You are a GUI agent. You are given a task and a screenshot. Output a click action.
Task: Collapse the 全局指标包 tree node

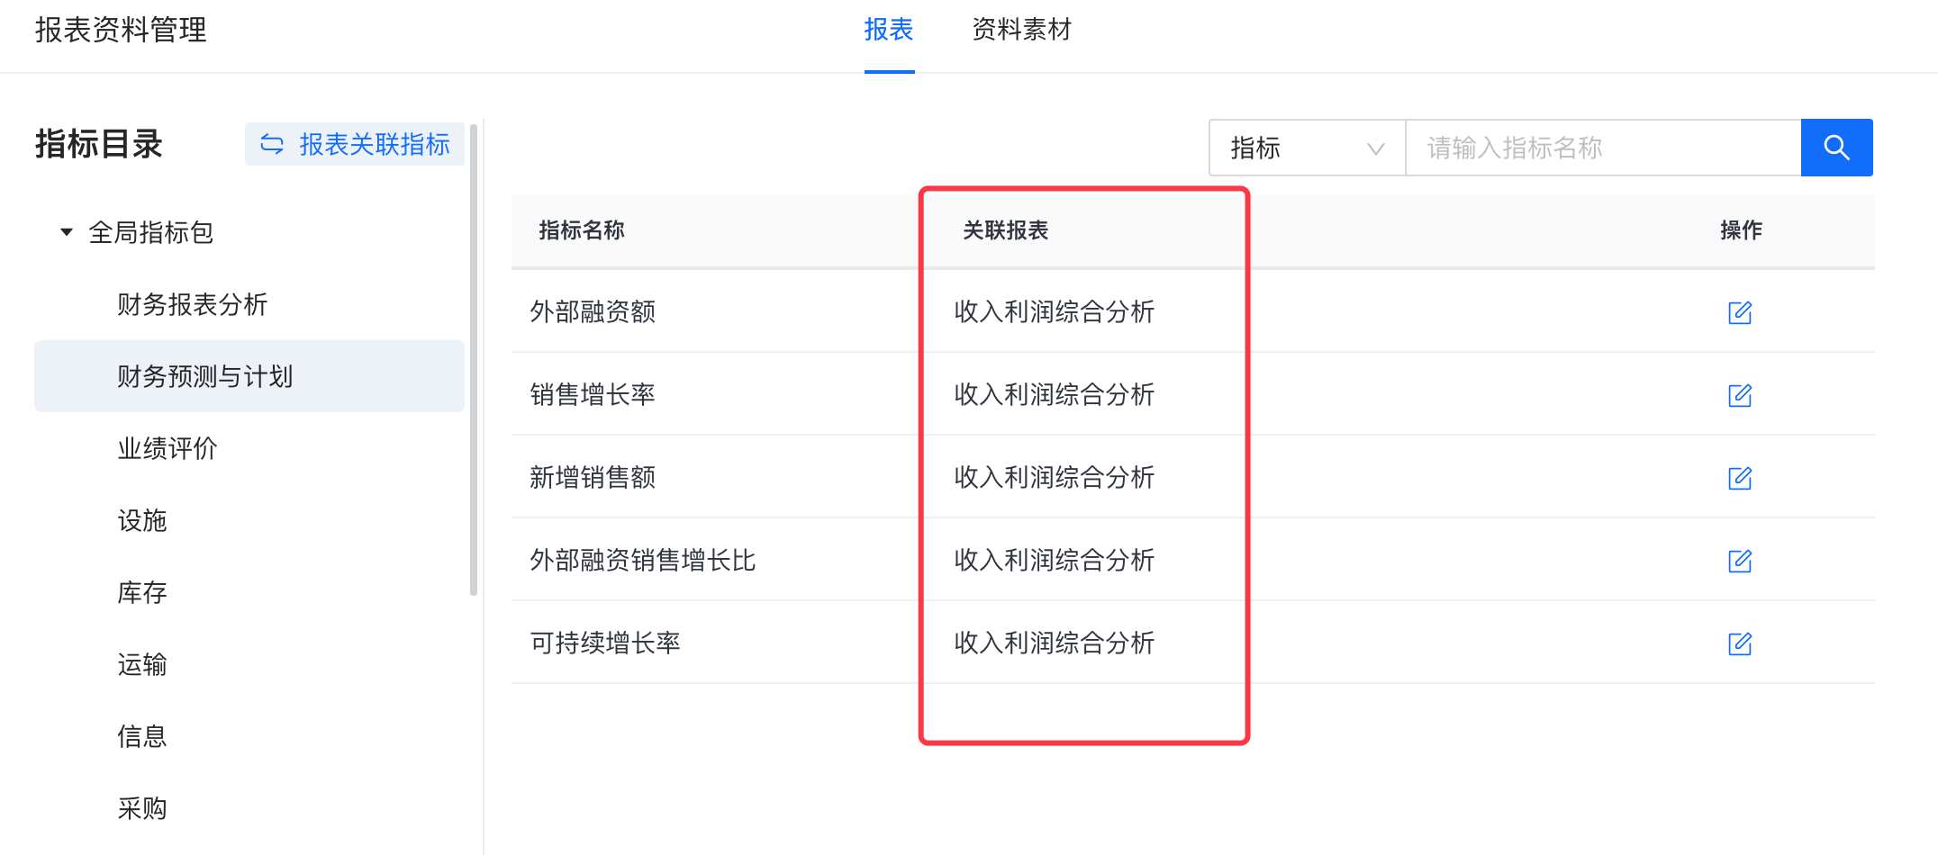pos(67,232)
